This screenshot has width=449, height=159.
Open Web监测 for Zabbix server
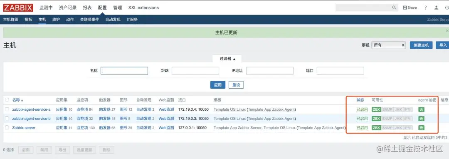point(166,128)
